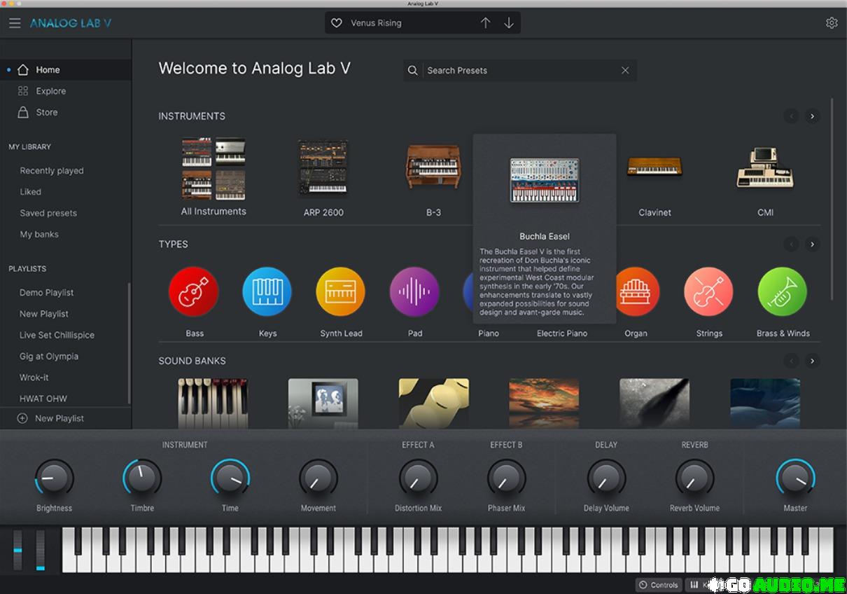The width and height of the screenshot is (847, 594).
Task: Show next page of Sound Banks
Action: 812,361
